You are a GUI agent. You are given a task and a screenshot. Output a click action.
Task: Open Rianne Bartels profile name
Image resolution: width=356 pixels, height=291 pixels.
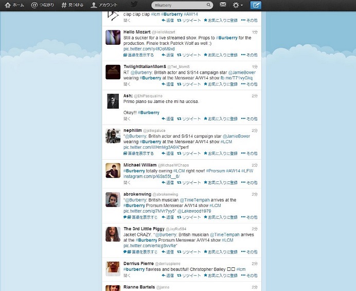point(139,287)
